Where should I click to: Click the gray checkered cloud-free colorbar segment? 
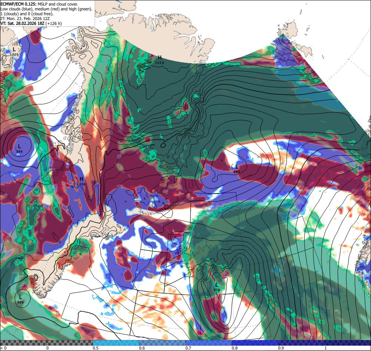click(x=46, y=343)
